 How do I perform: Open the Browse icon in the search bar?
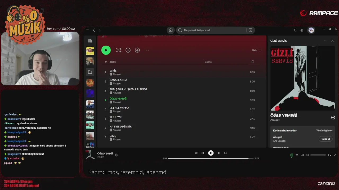coord(250,30)
